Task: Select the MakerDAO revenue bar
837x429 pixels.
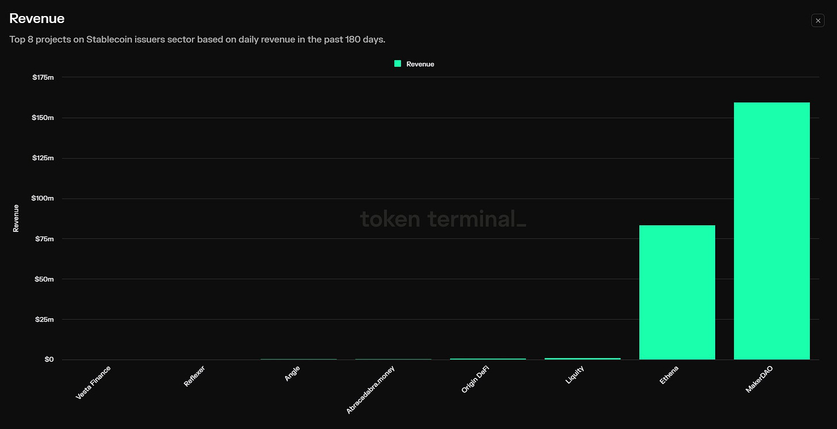Action: [771, 230]
